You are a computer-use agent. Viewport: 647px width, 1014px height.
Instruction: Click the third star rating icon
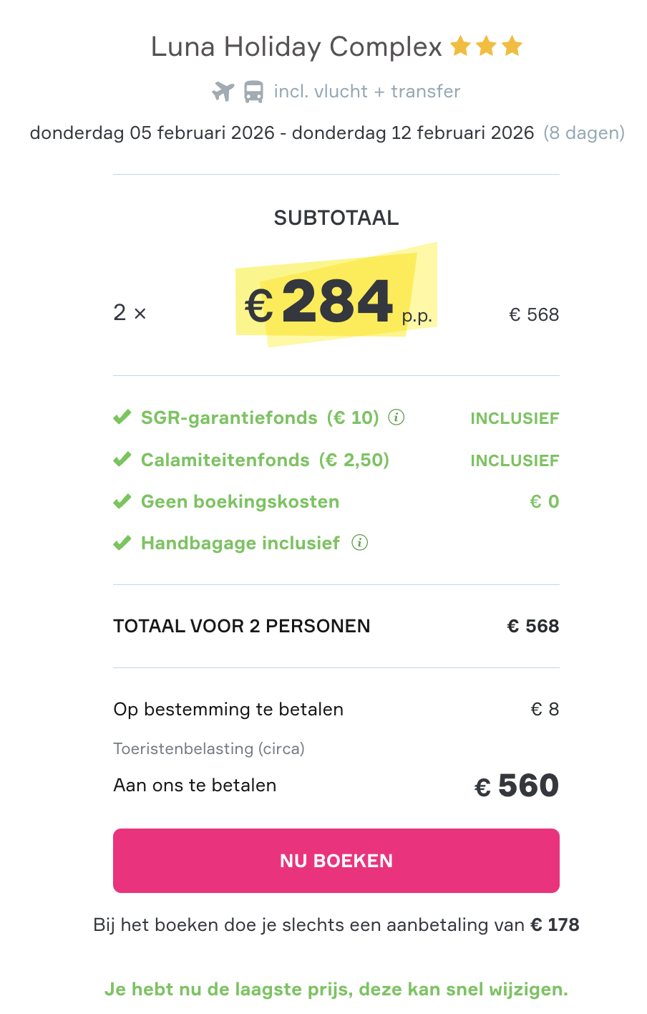click(512, 46)
